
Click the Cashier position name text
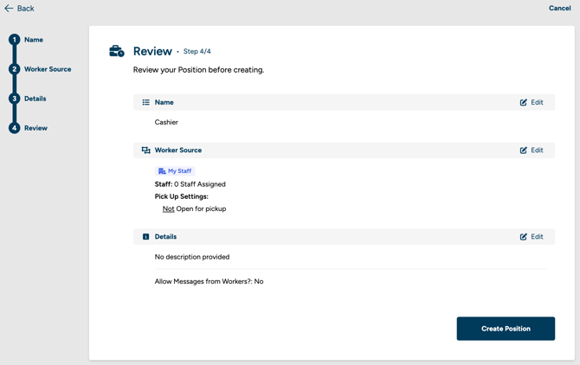point(166,123)
